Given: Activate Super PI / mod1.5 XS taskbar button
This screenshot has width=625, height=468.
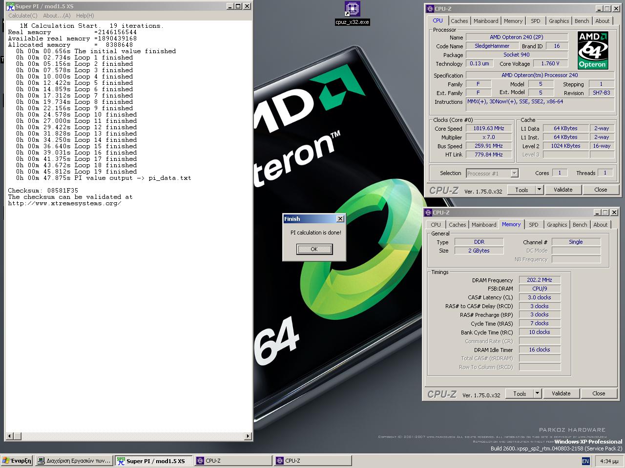Looking at the screenshot, I should [154, 461].
